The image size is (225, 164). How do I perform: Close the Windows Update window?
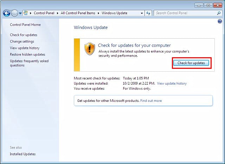coord(218,6)
